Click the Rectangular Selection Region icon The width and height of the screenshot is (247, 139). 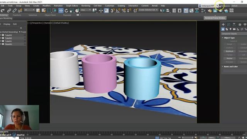point(49,10)
